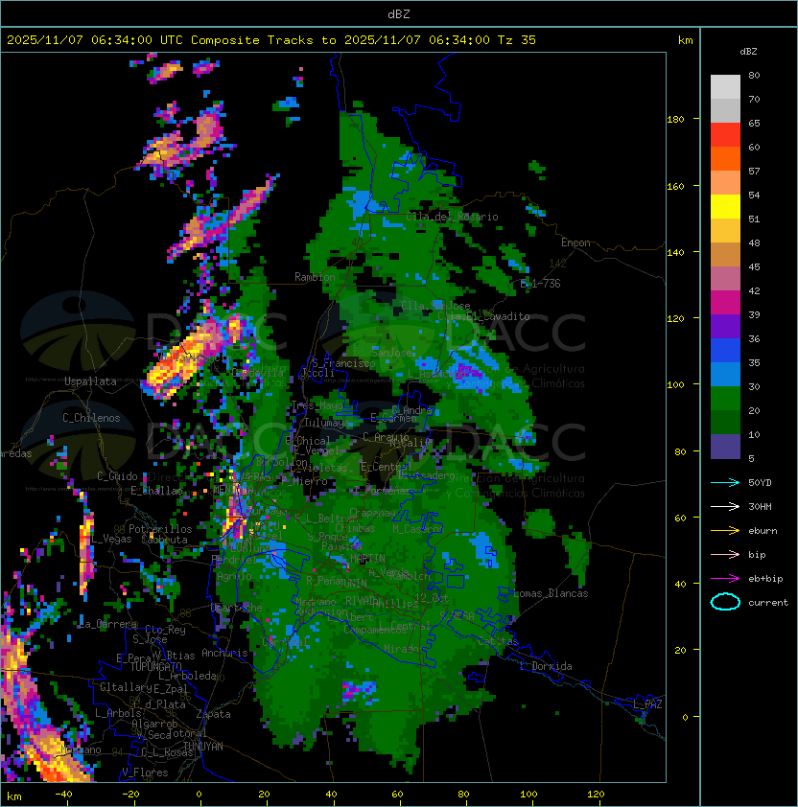Pick the bright yellow swatch in dBZ legend

[725, 207]
